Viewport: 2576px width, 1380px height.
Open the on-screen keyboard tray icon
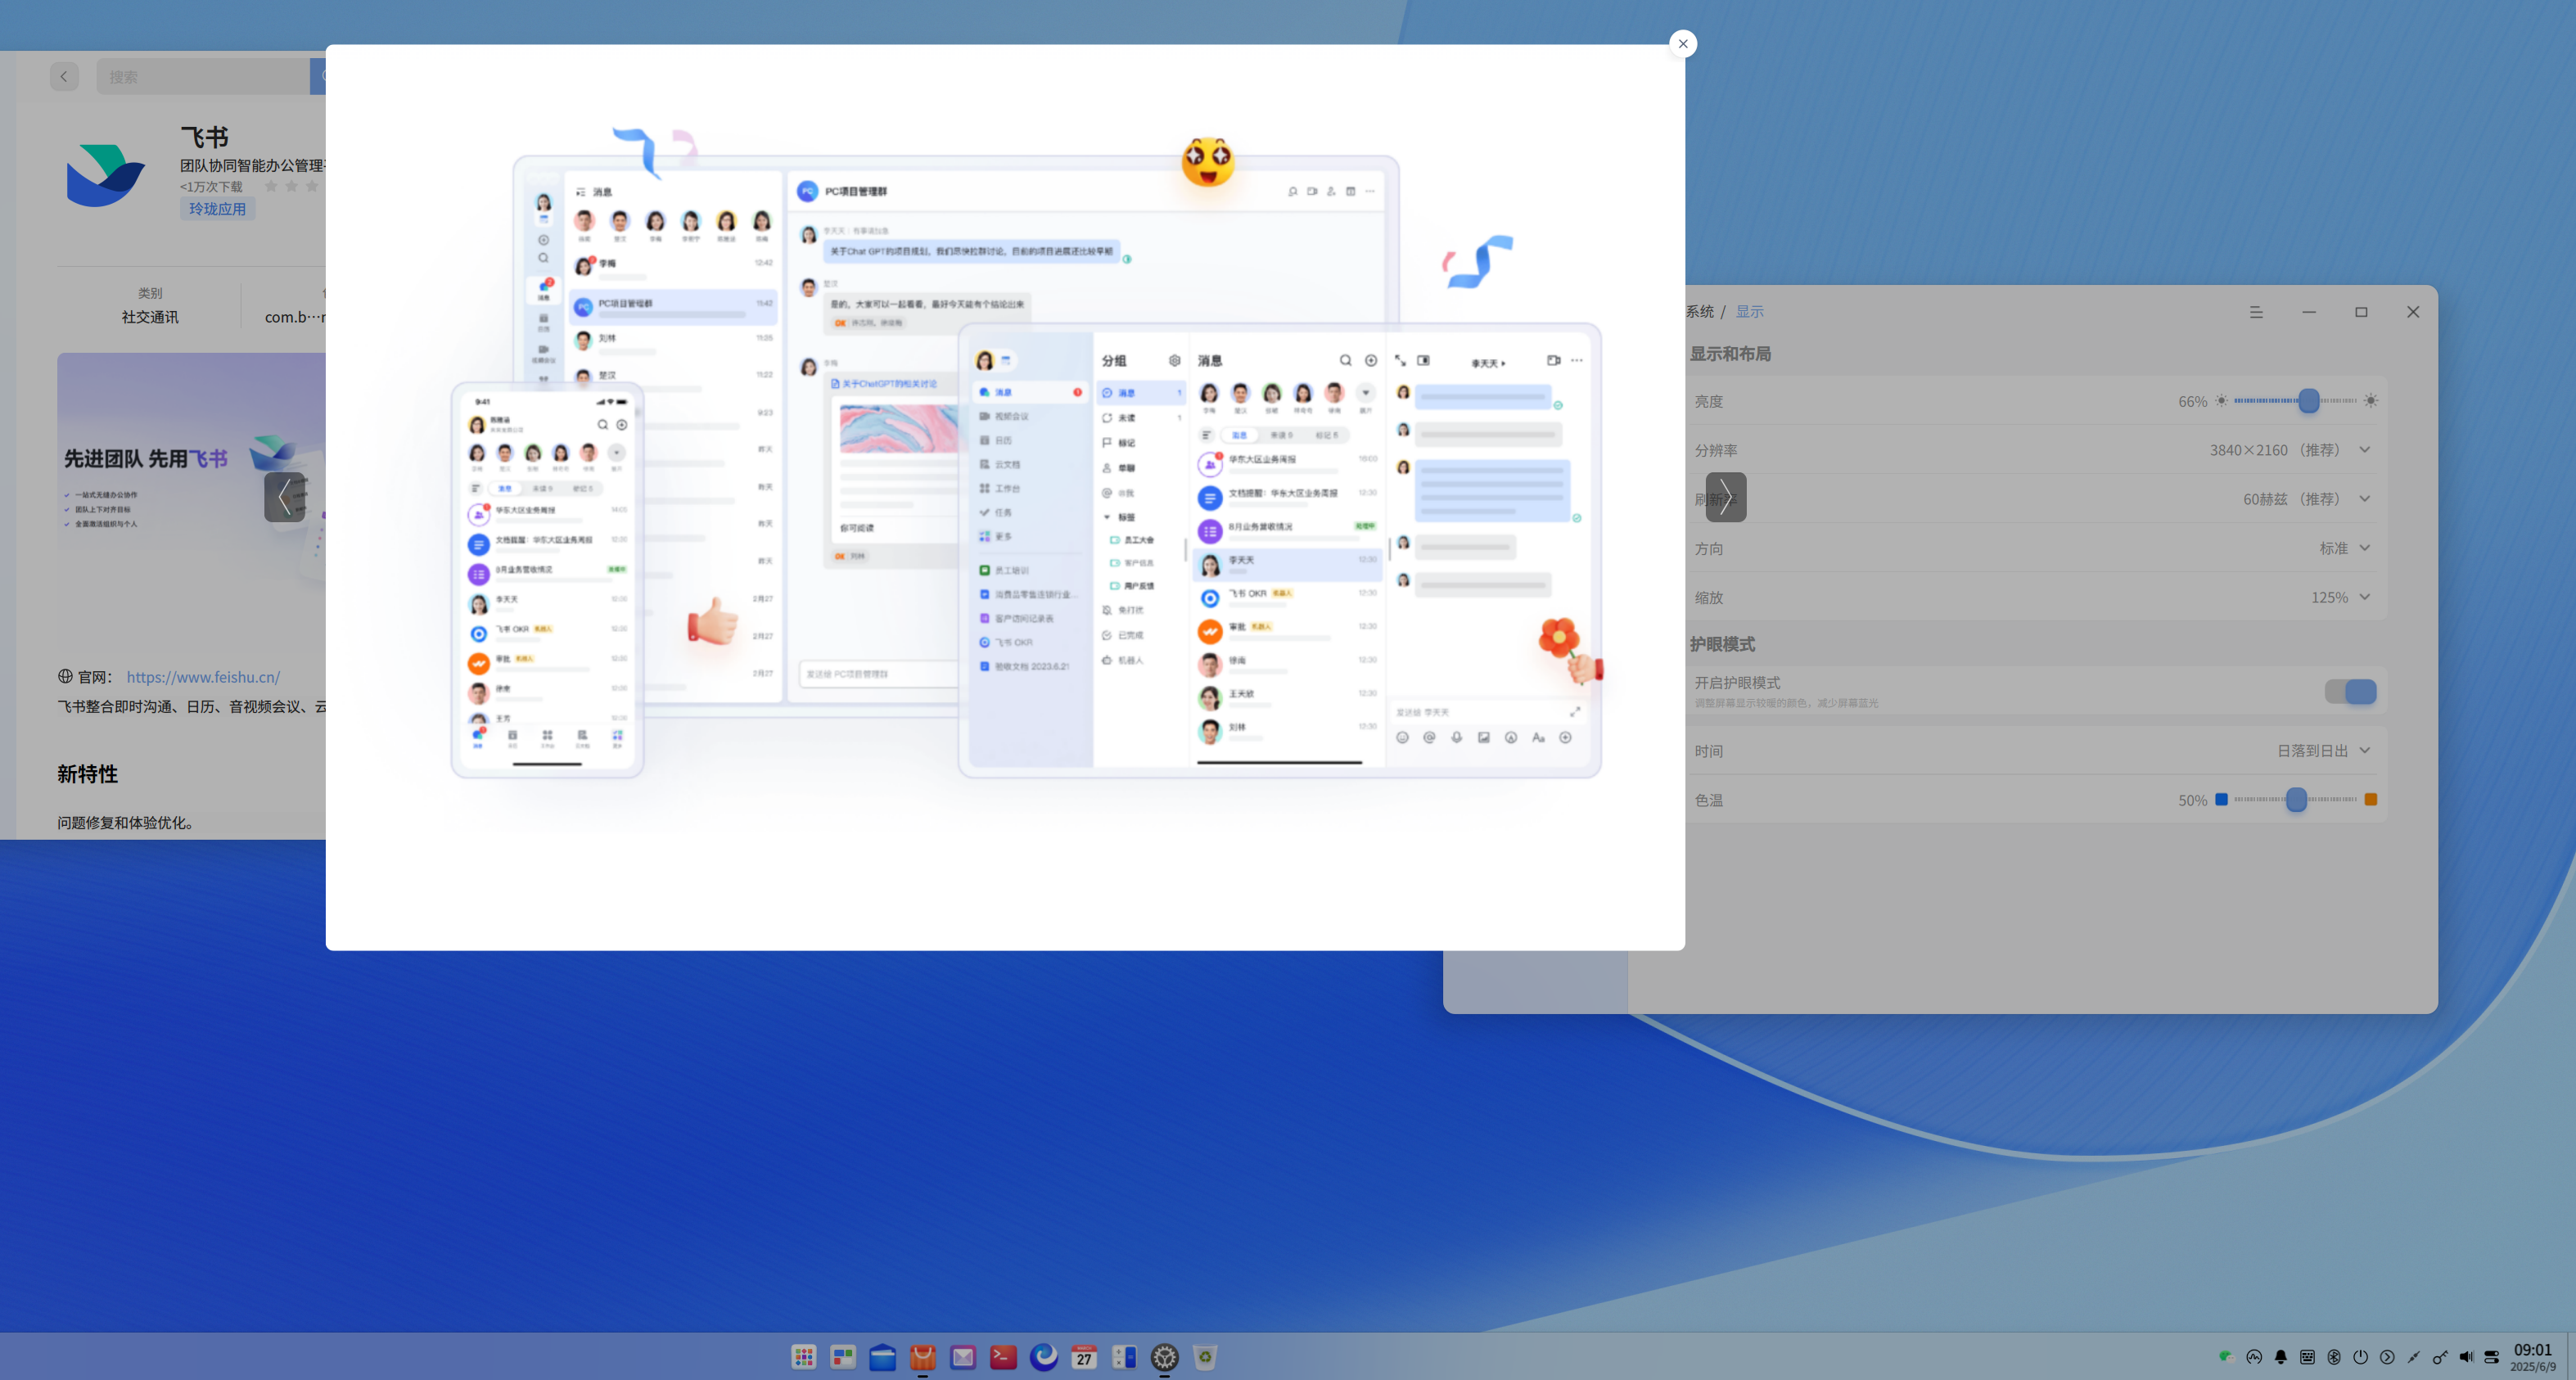tap(2307, 1357)
